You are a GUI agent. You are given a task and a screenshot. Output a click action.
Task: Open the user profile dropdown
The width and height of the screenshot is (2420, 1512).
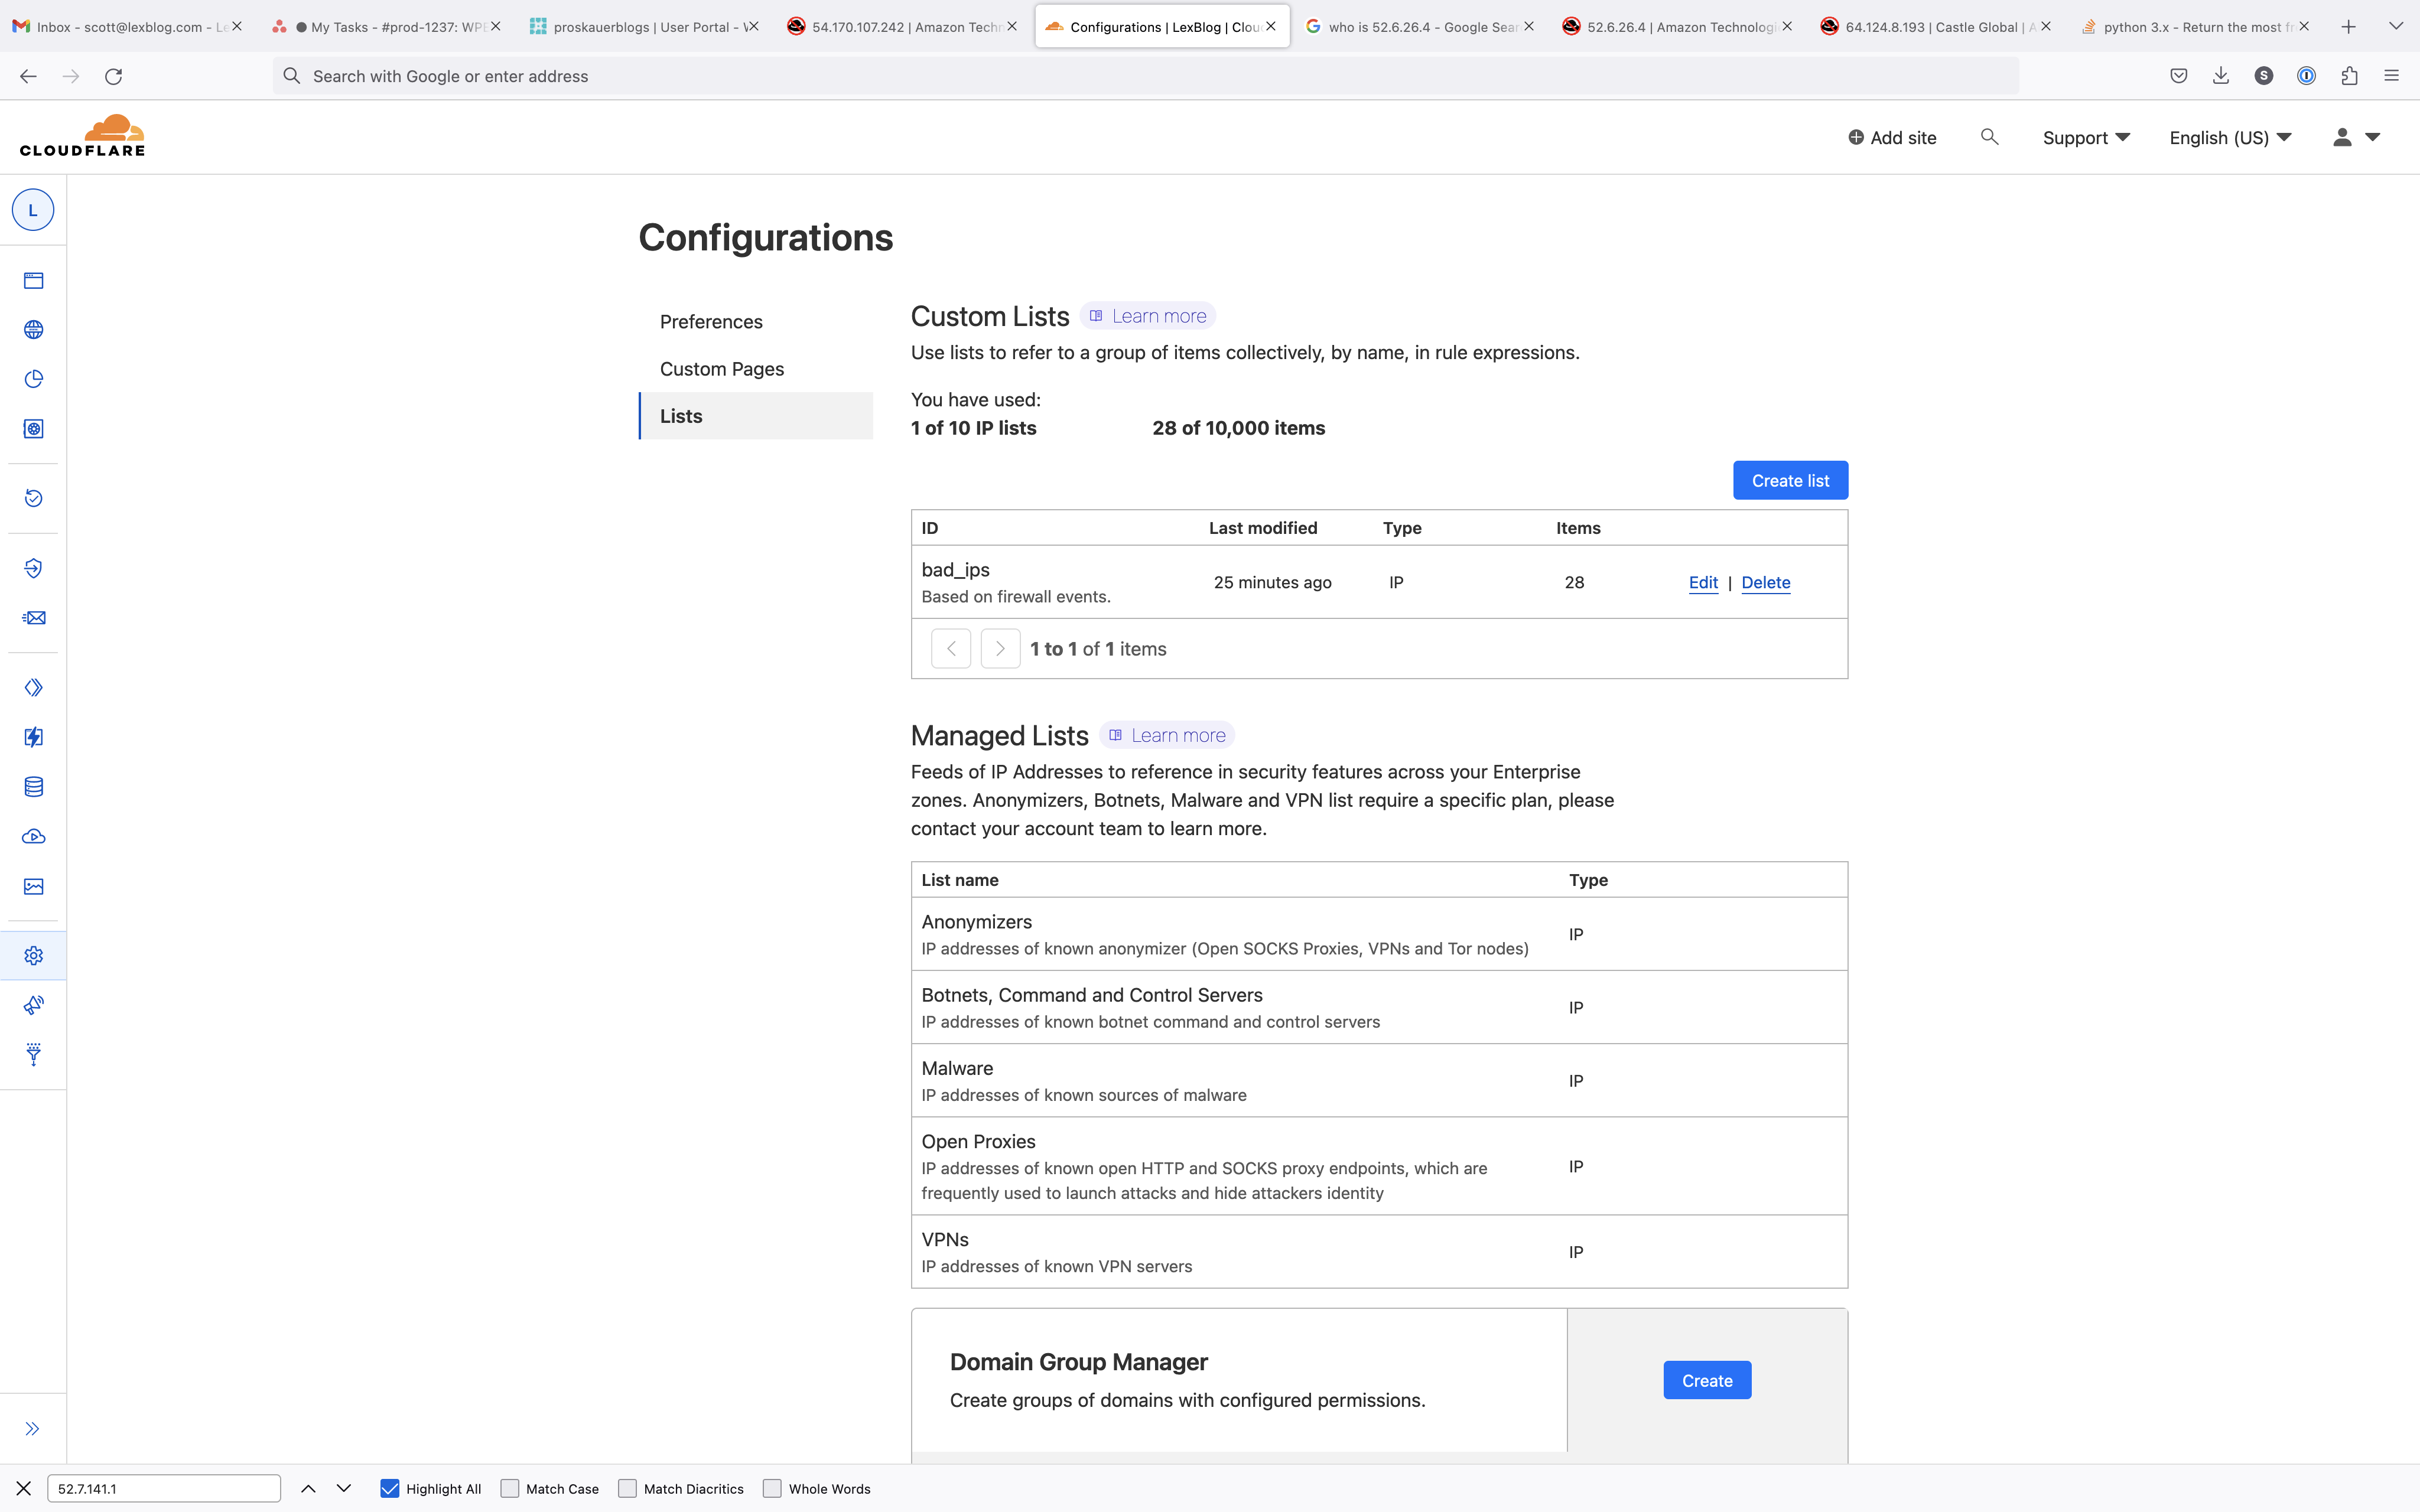(x=2355, y=138)
